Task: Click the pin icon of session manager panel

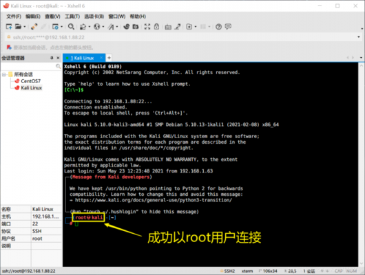Action: (x=52, y=58)
